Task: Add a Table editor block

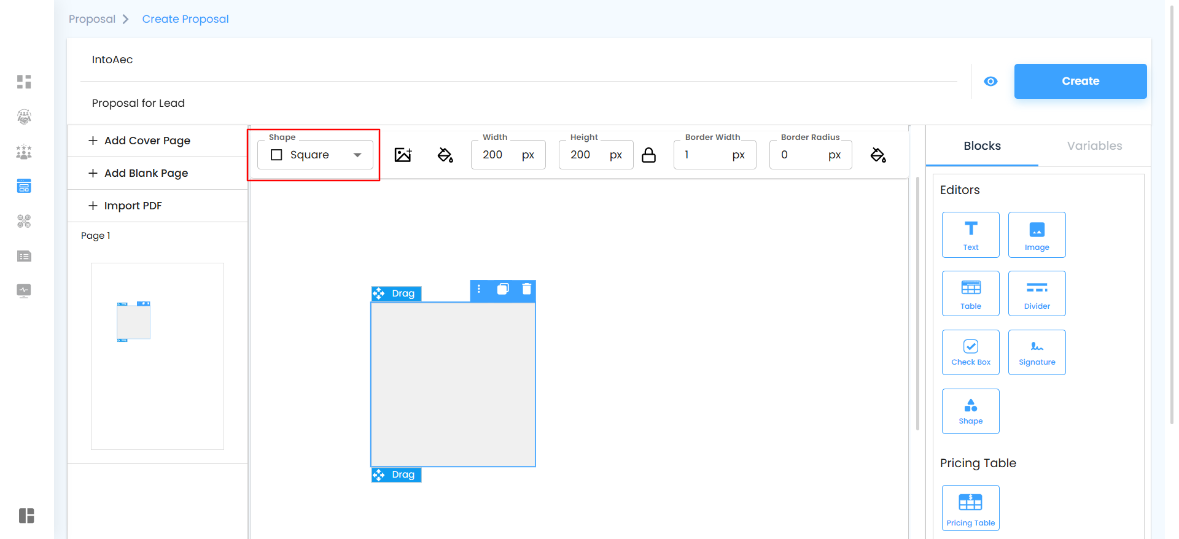Action: pos(971,293)
